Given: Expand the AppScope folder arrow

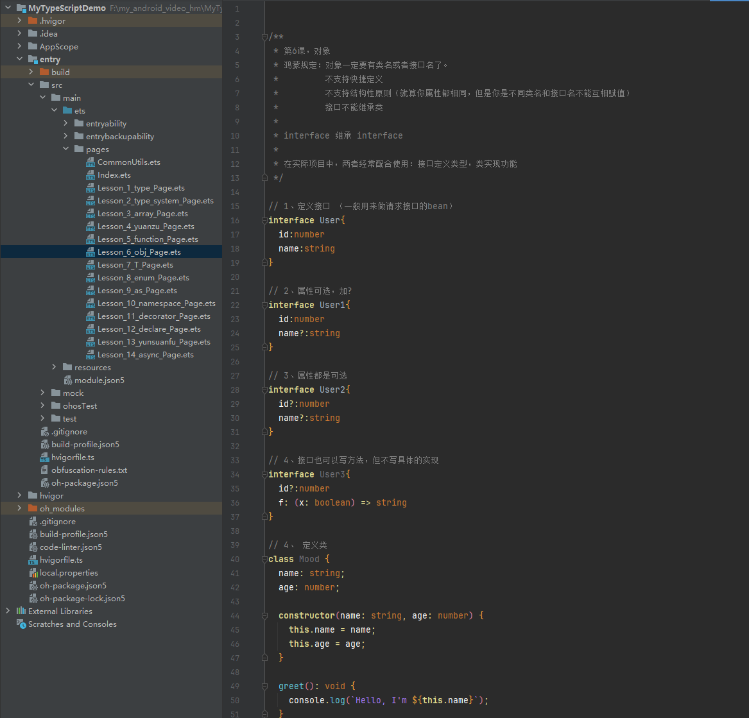Looking at the screenshot, I should click(x=19, y=46).
